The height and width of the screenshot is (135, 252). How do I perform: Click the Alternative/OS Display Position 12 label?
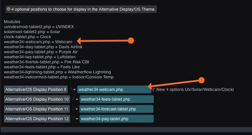coord(37,119)
